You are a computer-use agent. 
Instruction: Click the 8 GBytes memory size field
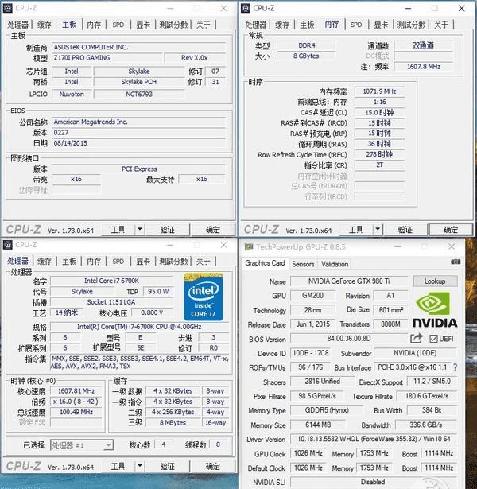pyautogui.click(x=306, y=56)
